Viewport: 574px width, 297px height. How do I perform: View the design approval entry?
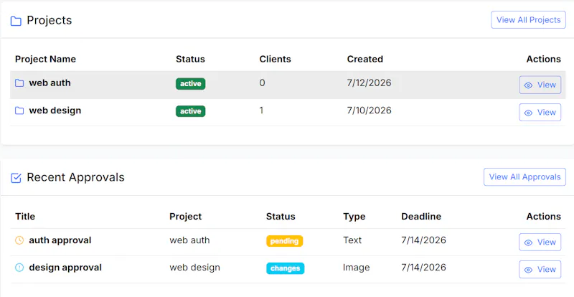[540, 270]
